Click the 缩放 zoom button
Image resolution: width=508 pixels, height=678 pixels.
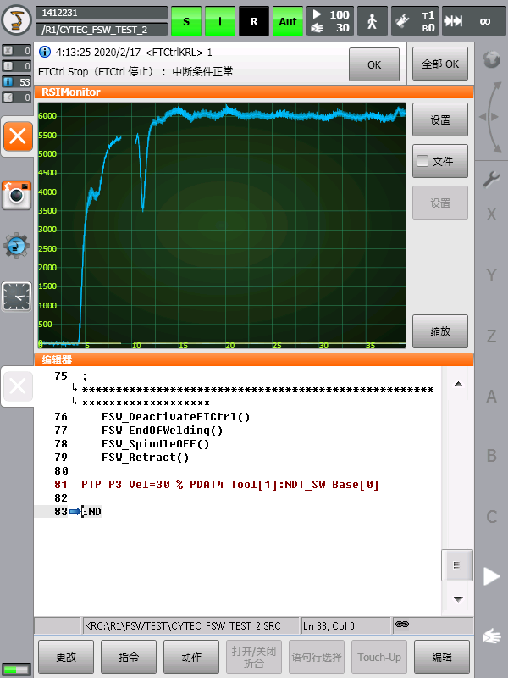click(x=440, y=331)
